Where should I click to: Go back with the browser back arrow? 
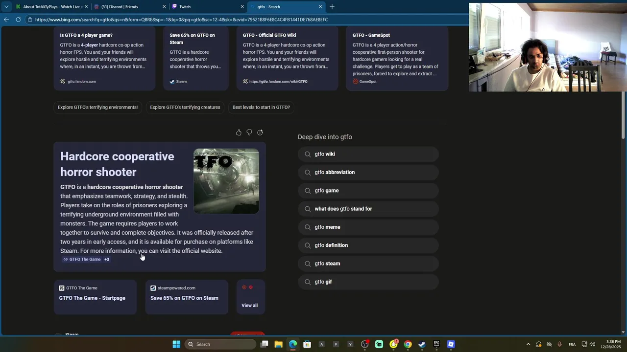6,20
